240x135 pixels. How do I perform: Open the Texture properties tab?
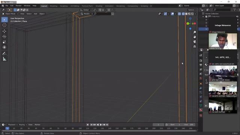201,115
